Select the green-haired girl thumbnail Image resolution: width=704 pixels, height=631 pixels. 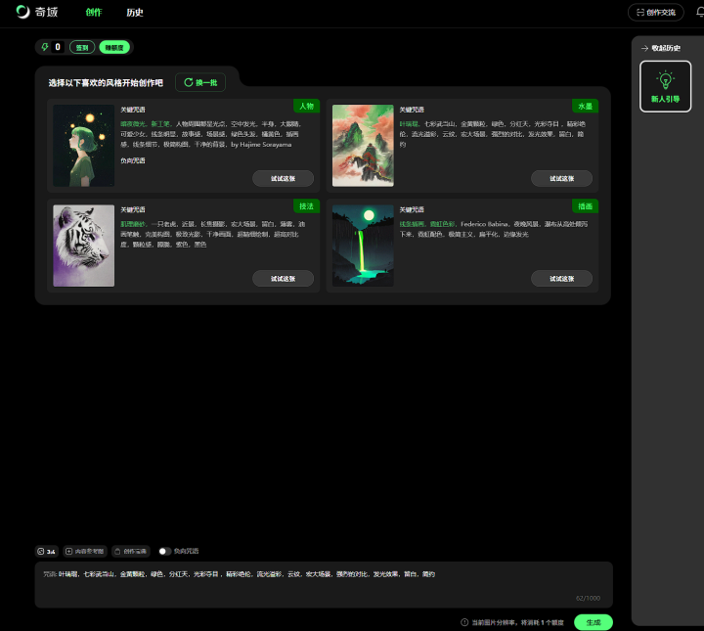pyautogui.click(x=83, y=145)
